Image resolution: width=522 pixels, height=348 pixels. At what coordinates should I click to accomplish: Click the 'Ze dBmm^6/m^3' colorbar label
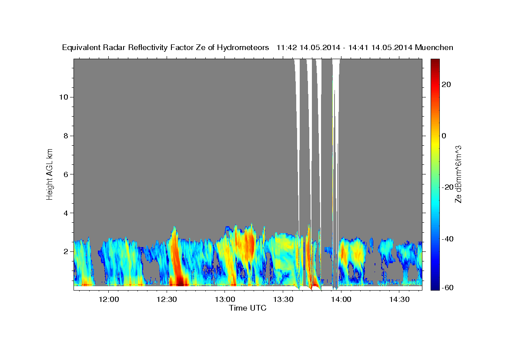coord(458,174)
